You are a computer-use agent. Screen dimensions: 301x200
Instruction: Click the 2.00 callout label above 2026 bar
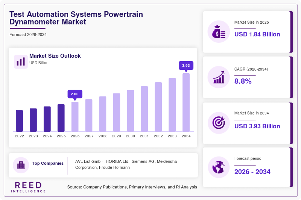pos(75,94)
